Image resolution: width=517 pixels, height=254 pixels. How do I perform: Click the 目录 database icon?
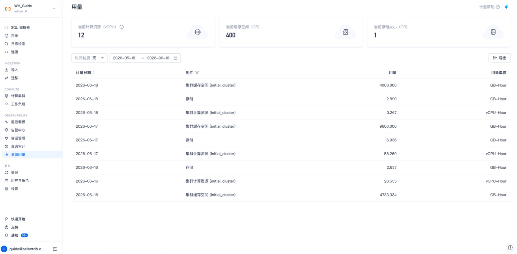click(6, 36)
